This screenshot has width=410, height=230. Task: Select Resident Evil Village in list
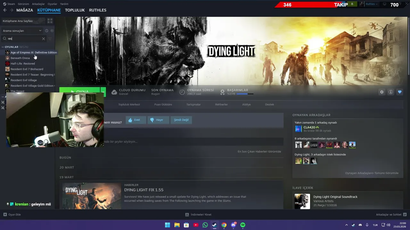pyautogui.click(x=24, y=80)
